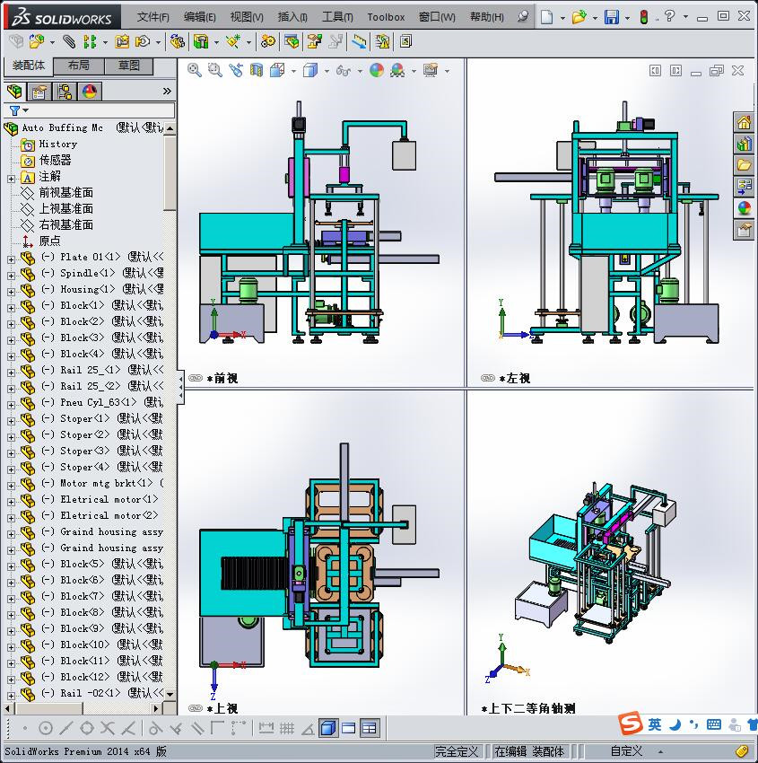Expand the panel tabs chevron »
Viewport: 758px width, 763px height.
pyautogui.click(x=167, y=91)
